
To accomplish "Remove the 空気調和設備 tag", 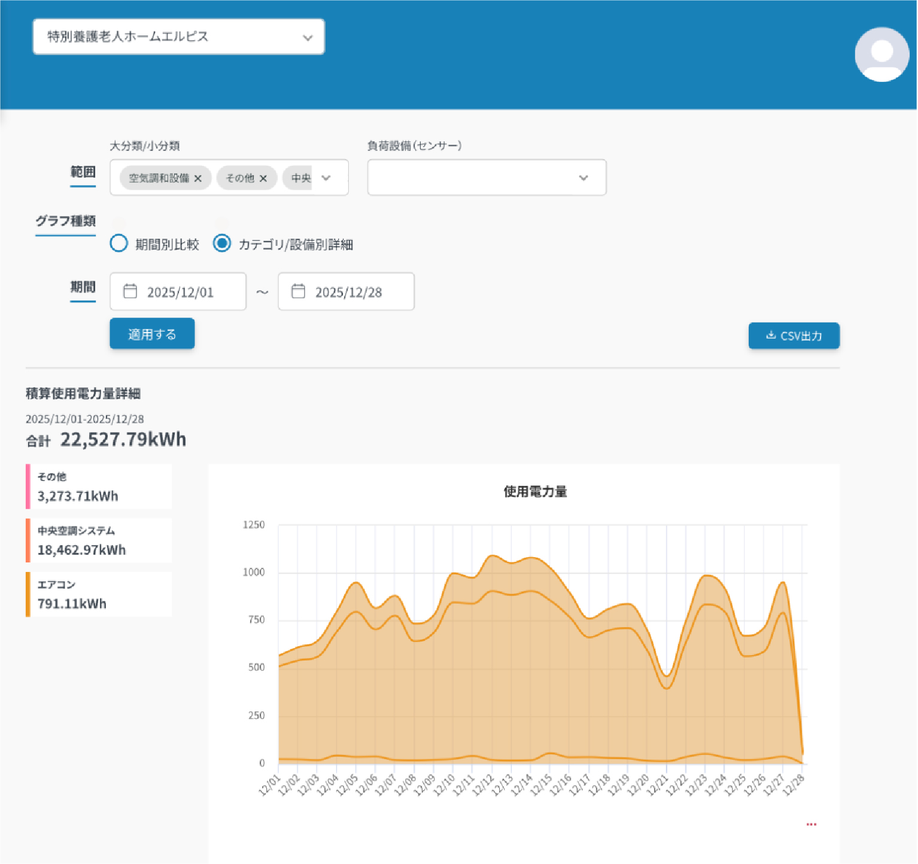I will (198, 178).
